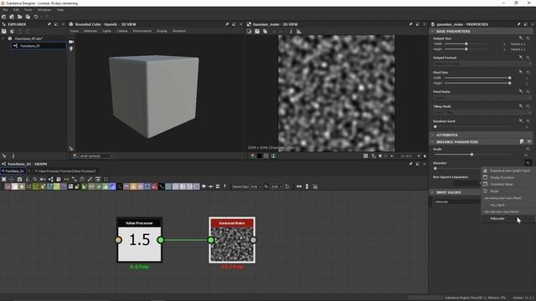Collapse the Functions_01.sbs package tree

click(3, 39)
